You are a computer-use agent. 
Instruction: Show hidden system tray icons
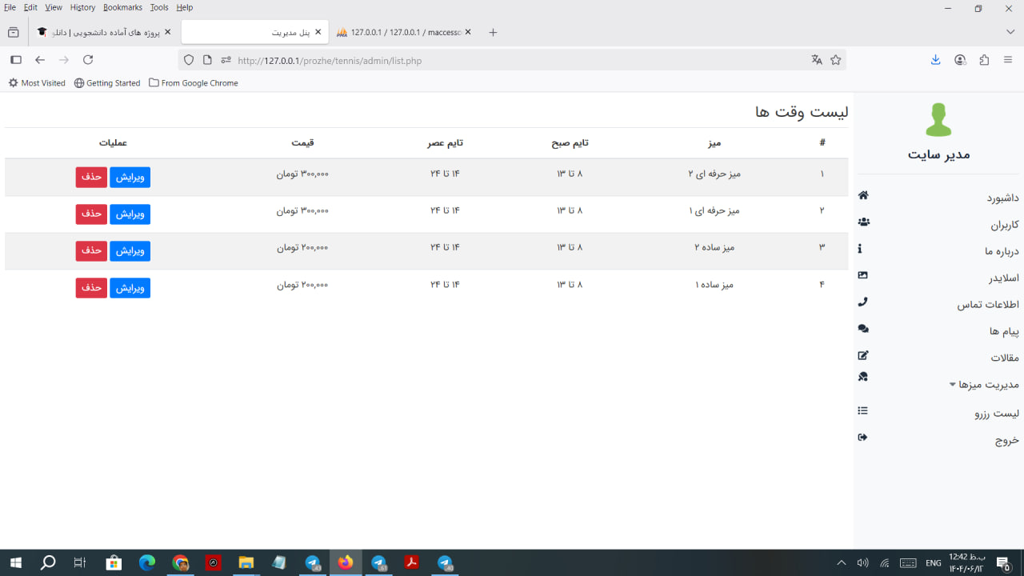[x=841, y=563]
